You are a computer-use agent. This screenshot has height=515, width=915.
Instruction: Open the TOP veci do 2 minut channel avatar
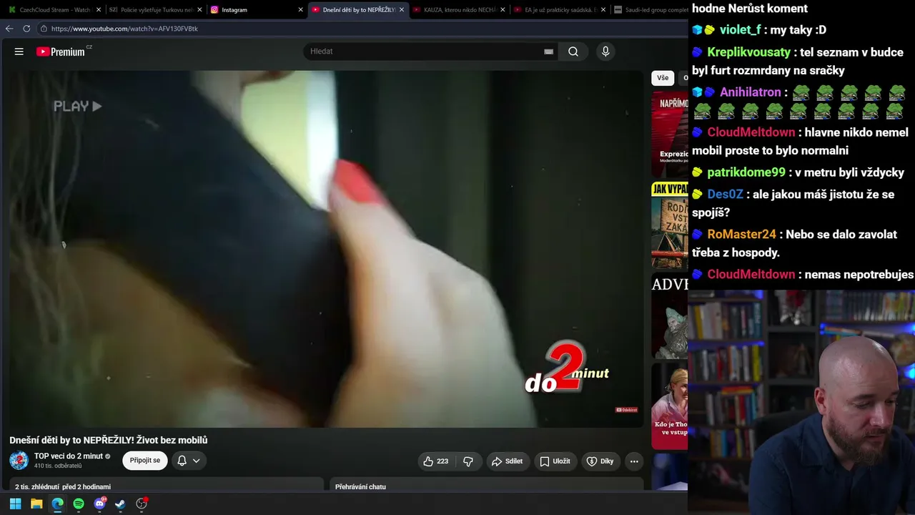19,461
